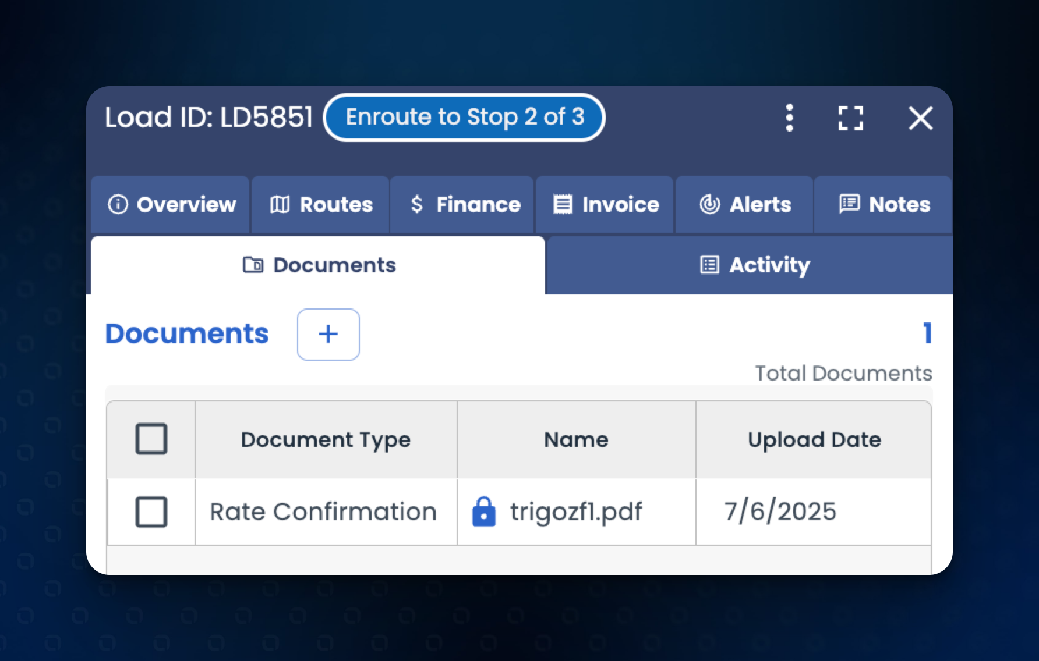Open the Routes tab
Screen dimensions: 1039x661
coord(320,205)
